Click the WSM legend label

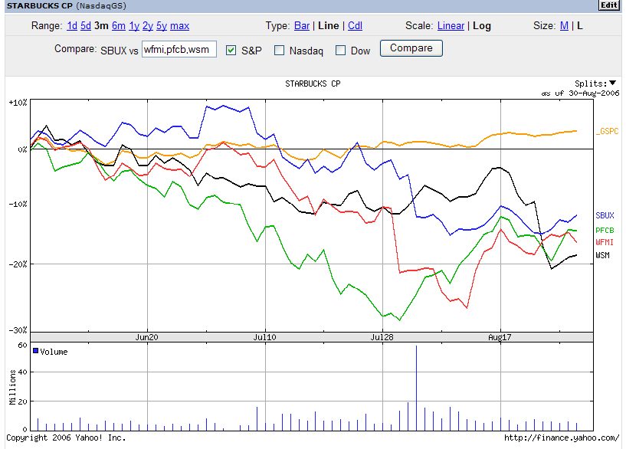click(603, 255)
